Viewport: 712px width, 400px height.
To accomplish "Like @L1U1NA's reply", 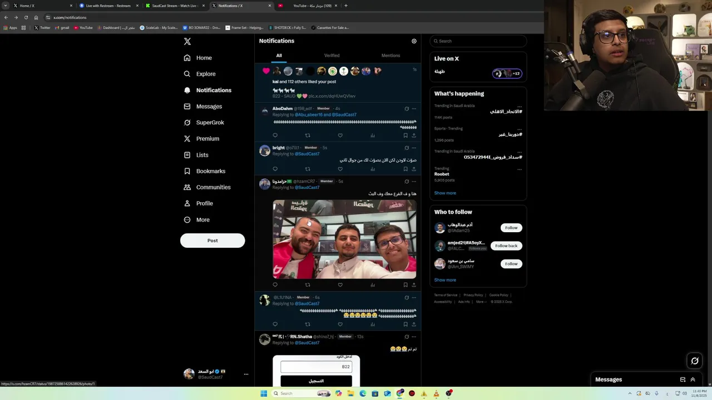I will (340, 324).
